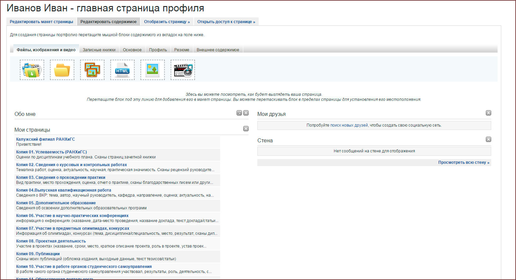Select the HTML file block icon

point(122,70)
